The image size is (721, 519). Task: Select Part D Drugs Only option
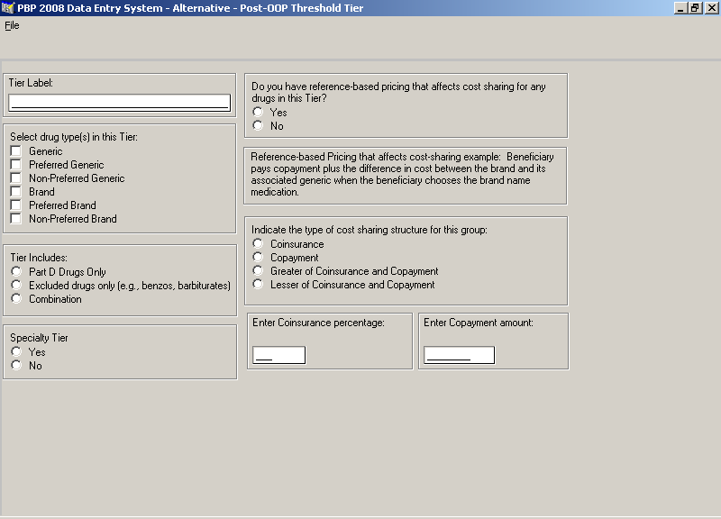pos(16,272)
